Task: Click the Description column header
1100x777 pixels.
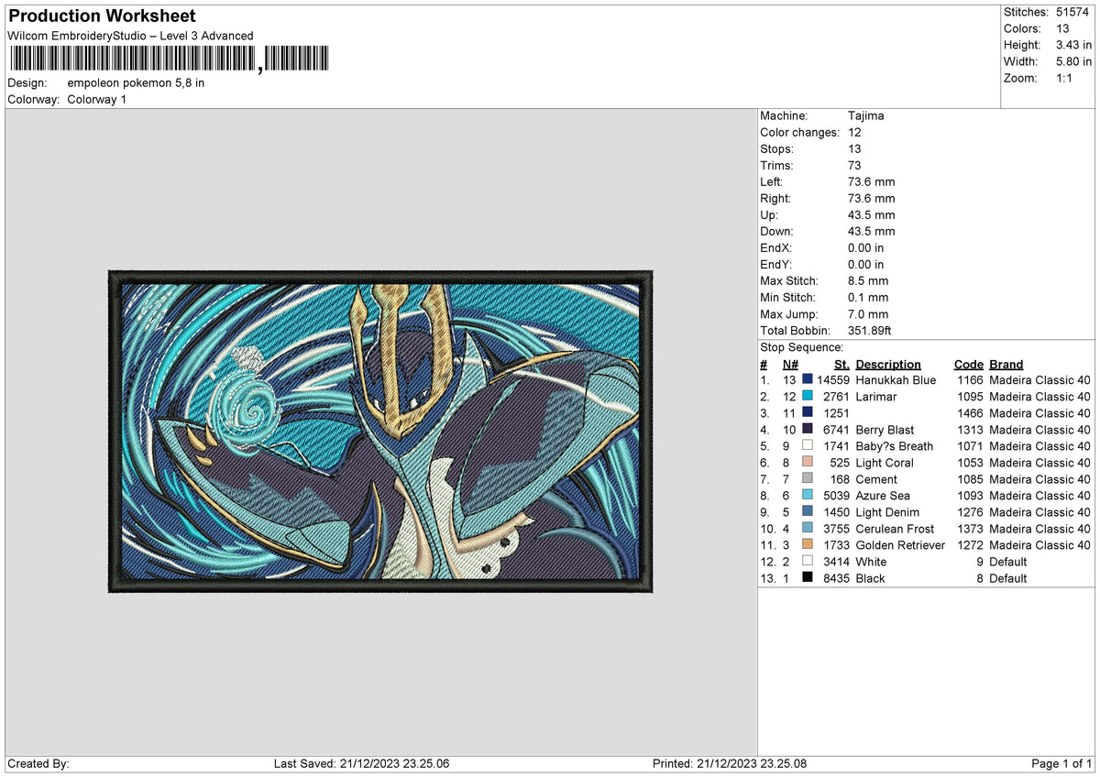Action: point(888,364)
